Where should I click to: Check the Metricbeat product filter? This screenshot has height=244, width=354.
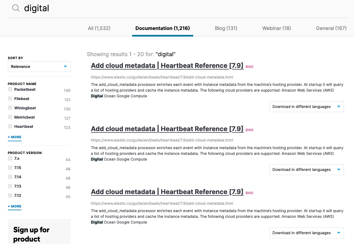pos(10,117)
